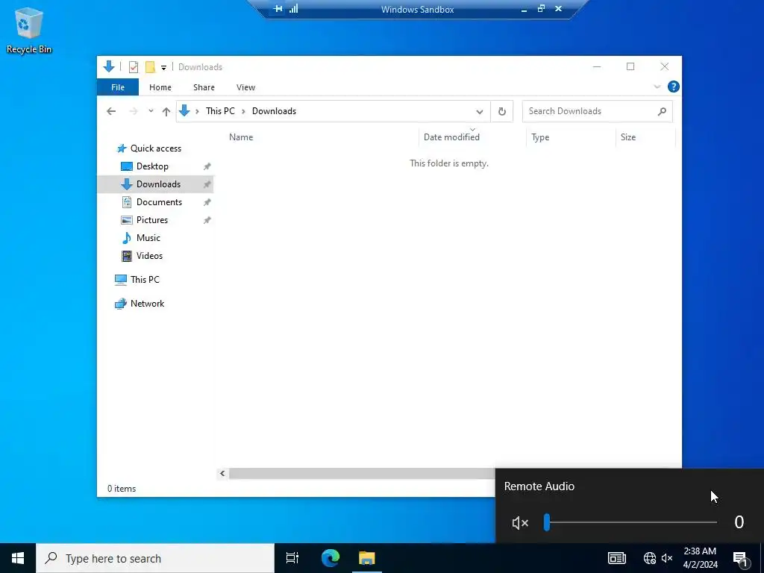Click the taskbar search box
This screenshot has height=573, width=764.
[x=155, y=558]
